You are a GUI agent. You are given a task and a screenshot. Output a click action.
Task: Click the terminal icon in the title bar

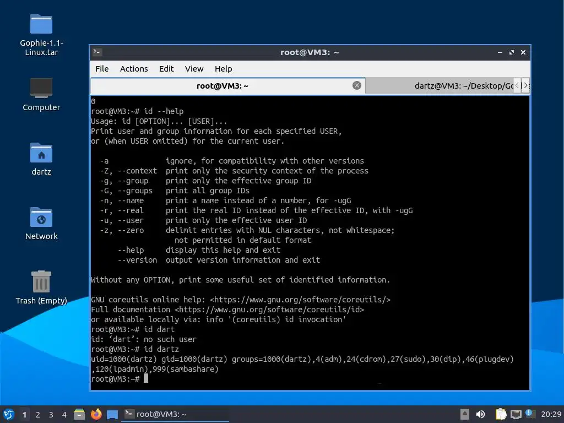pos(97,52)
